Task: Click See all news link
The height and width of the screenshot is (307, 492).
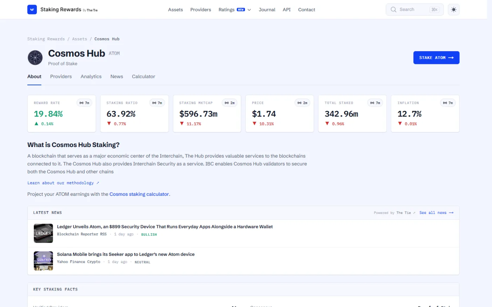Action: click(436, 213)
